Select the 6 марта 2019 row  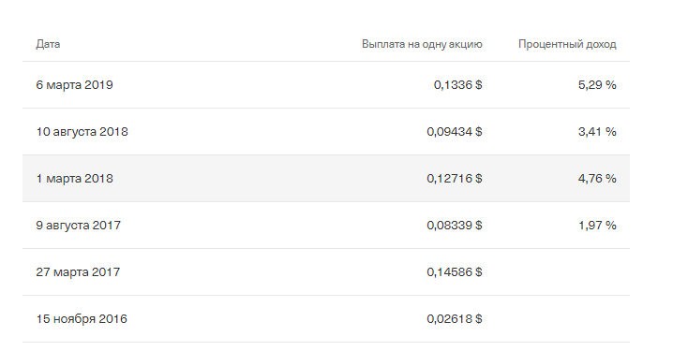tap(326, 85)
